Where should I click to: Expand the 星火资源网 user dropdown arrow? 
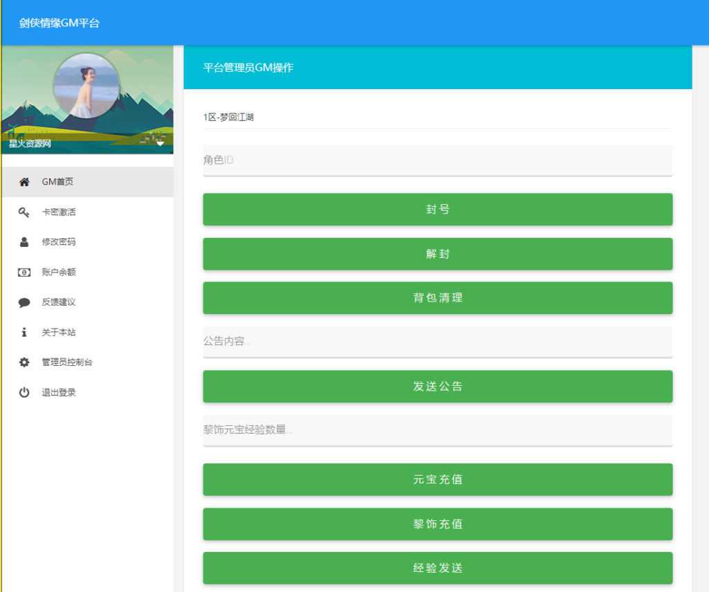(160, 144)
